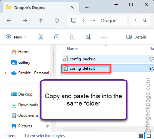154x139 pixels.
Task: Minimize the File Explorer window
Action: tap(116, 4)
